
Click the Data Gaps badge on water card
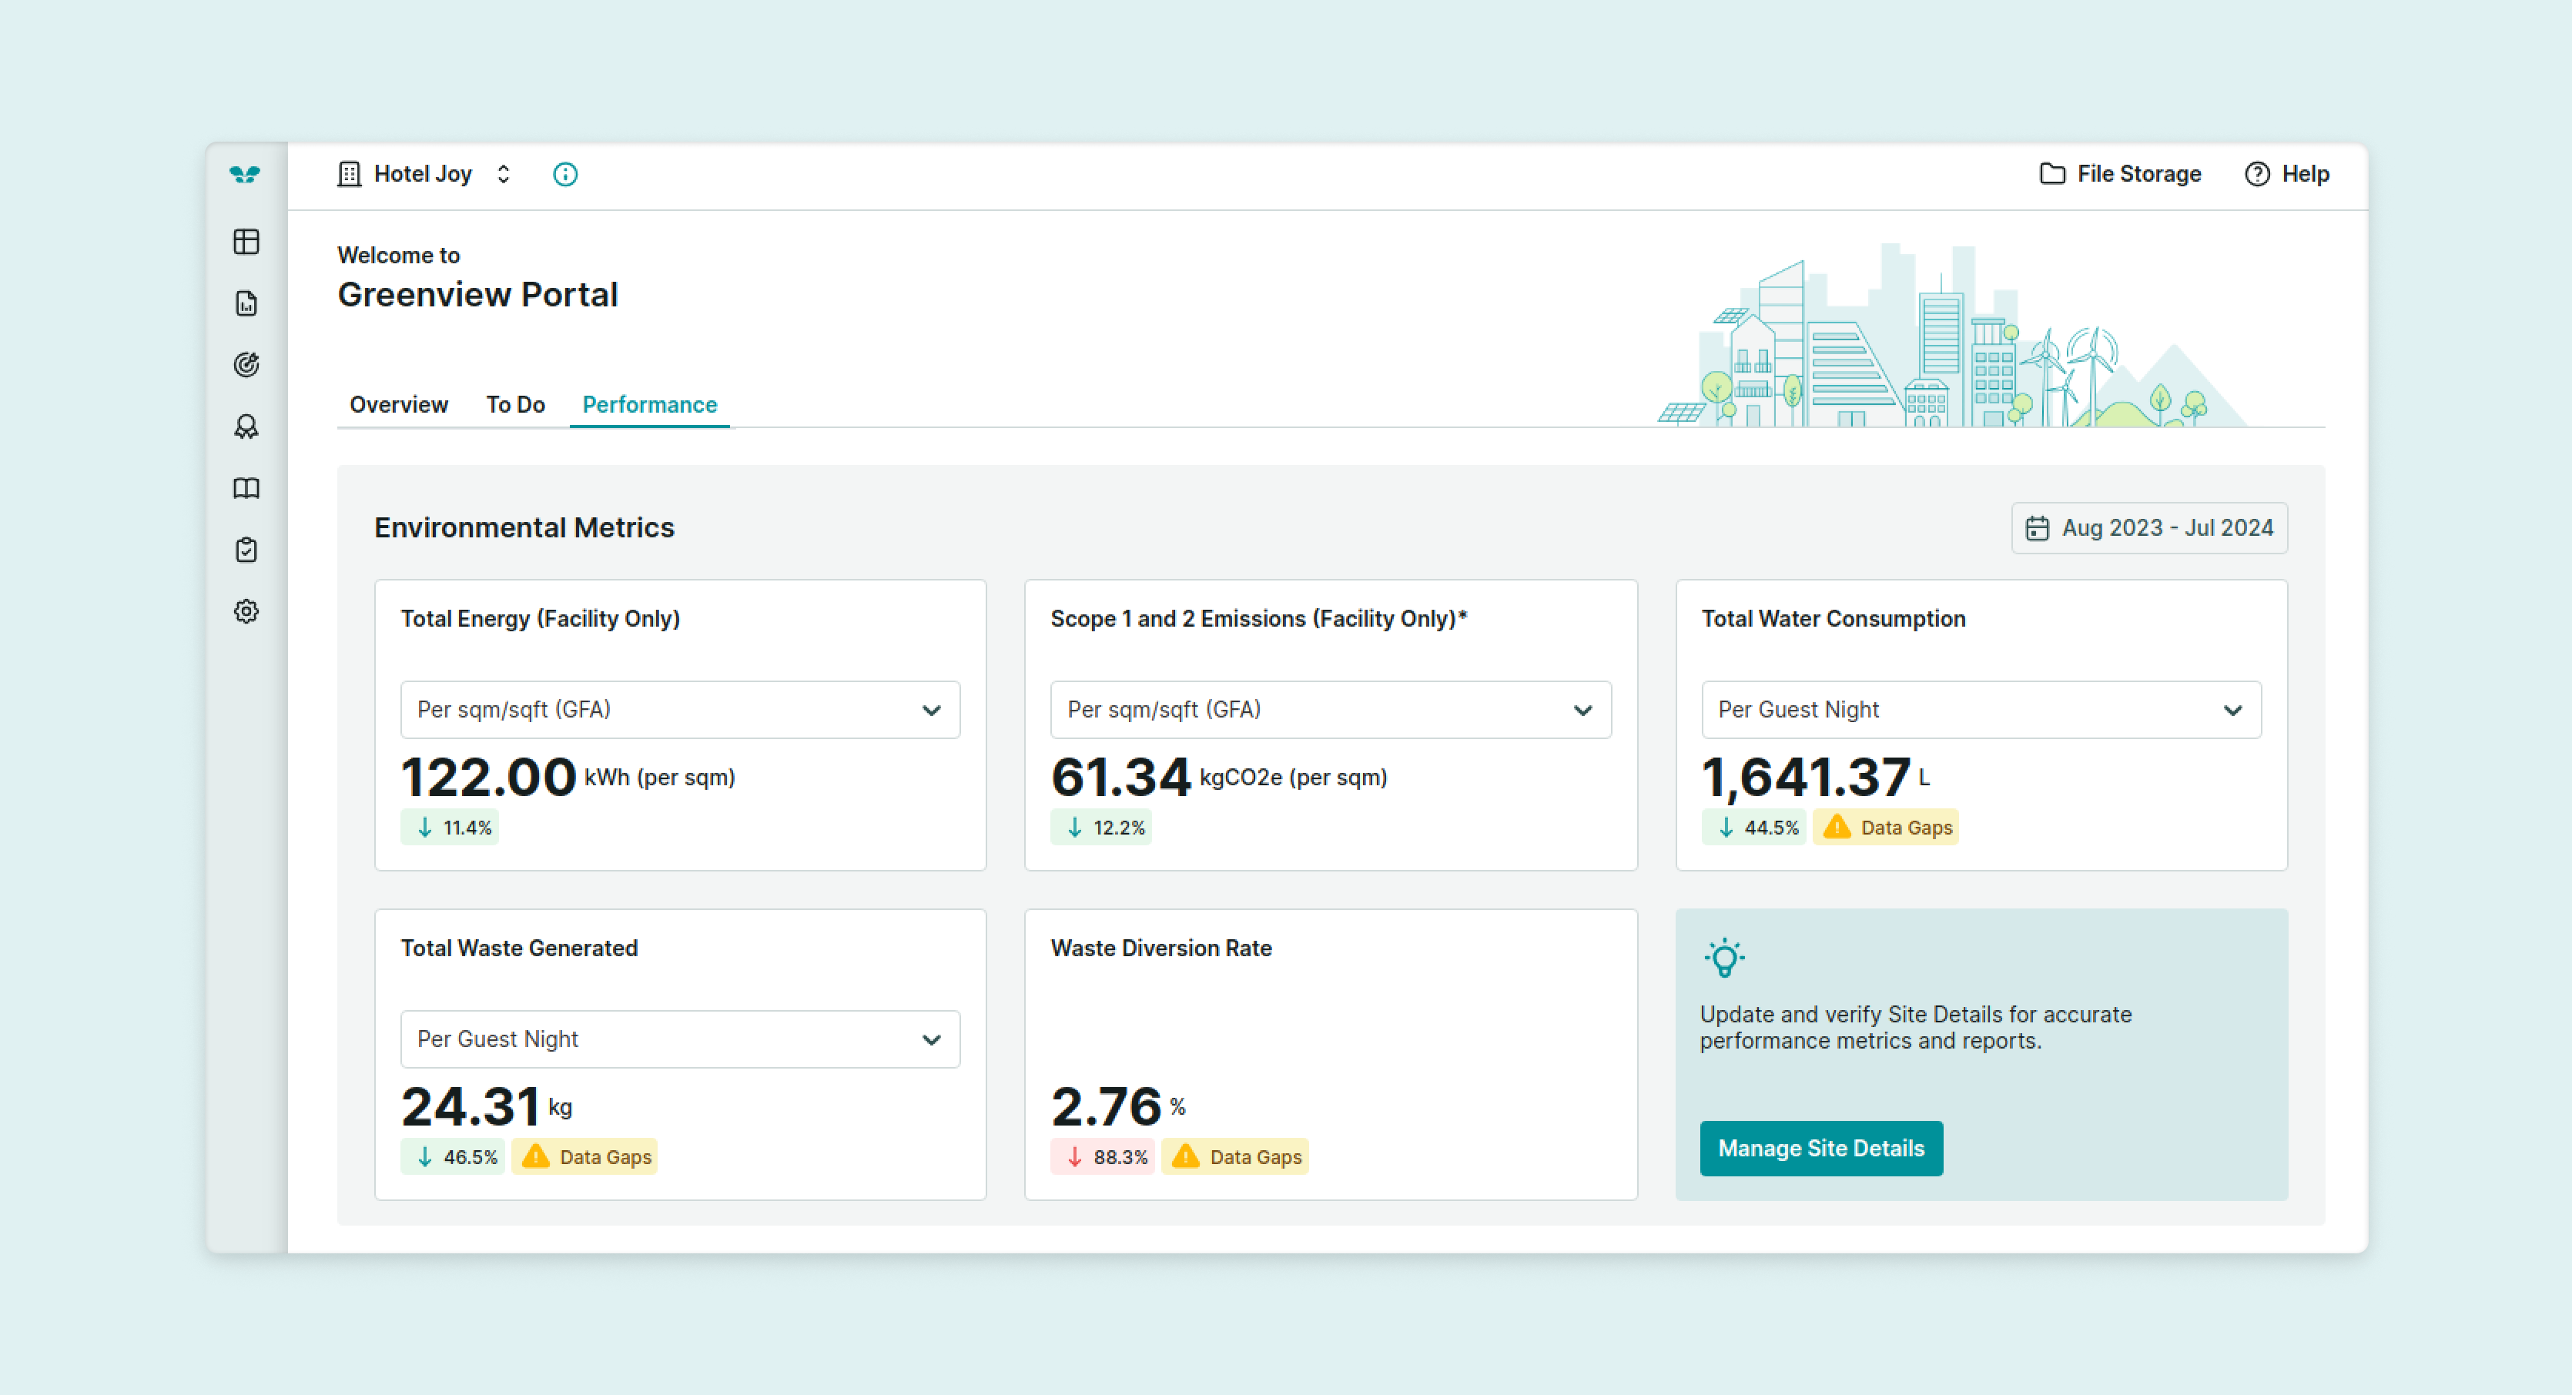(1885, 827)
